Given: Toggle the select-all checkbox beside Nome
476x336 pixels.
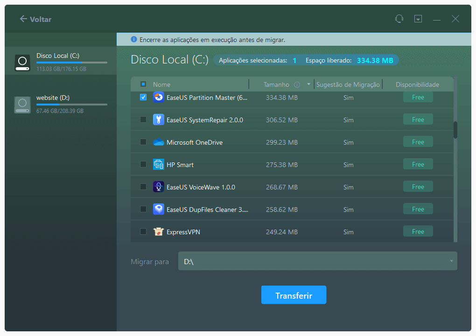Looking at the screenshot, I should click(143, 84).
